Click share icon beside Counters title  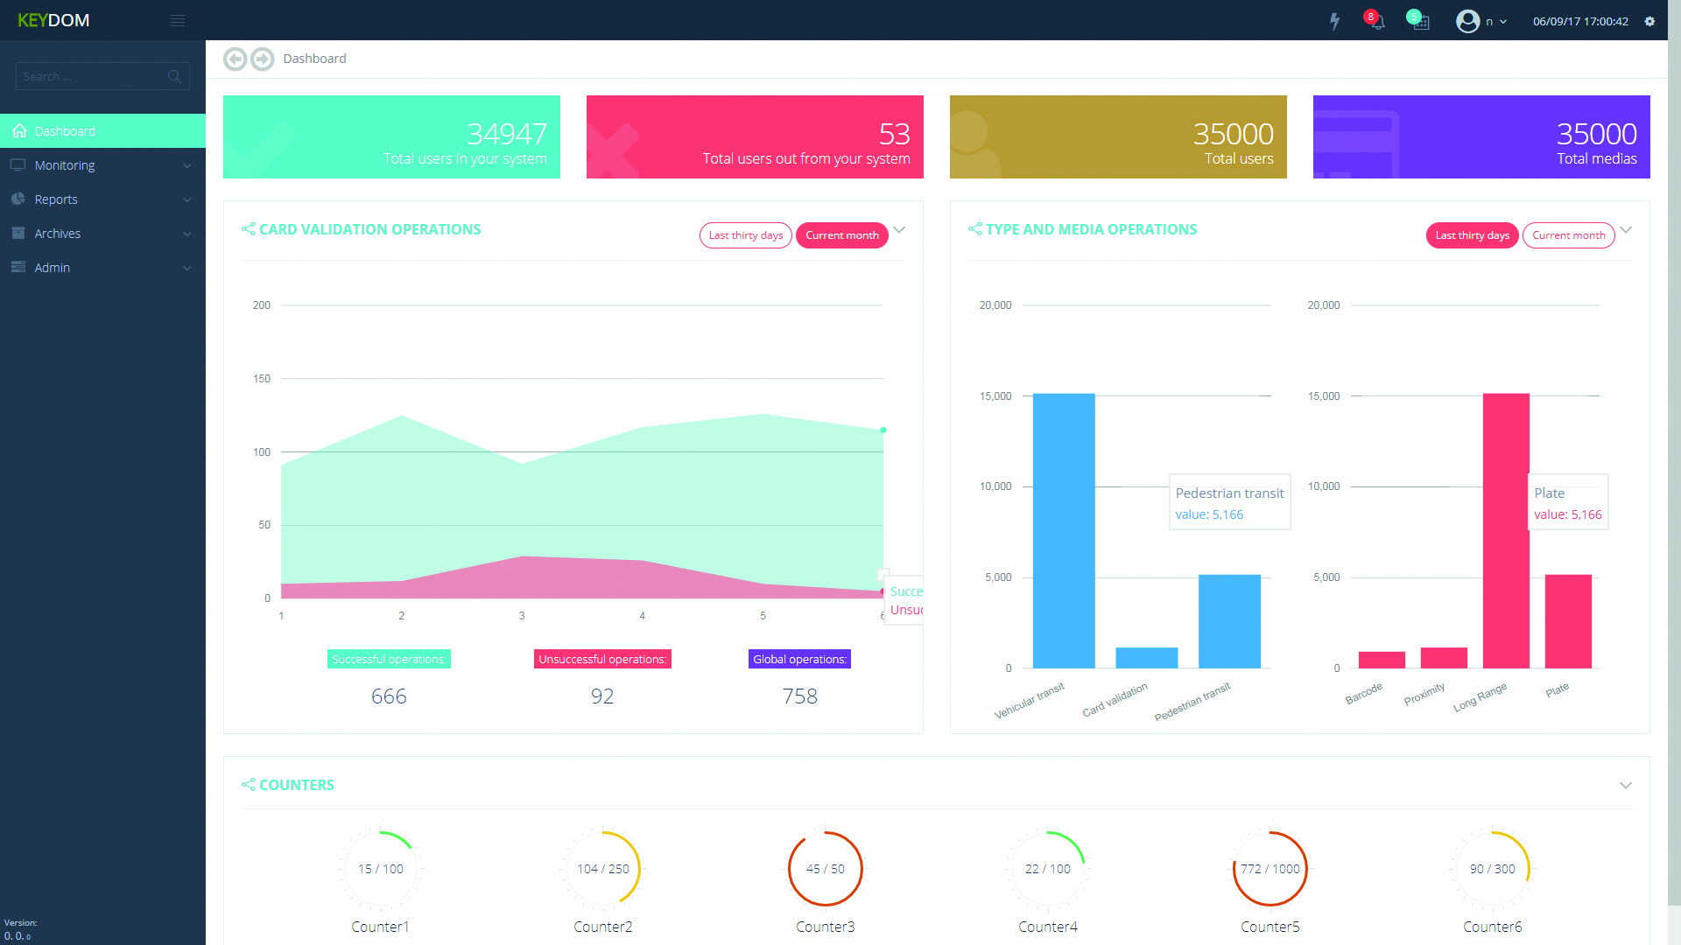(249, 785)
